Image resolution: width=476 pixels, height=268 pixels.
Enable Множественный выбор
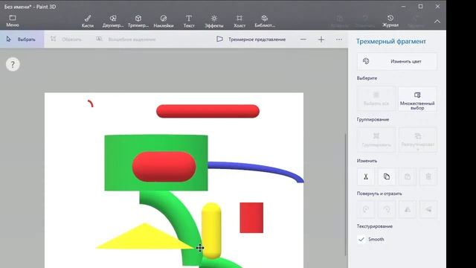tap(417, 99)
